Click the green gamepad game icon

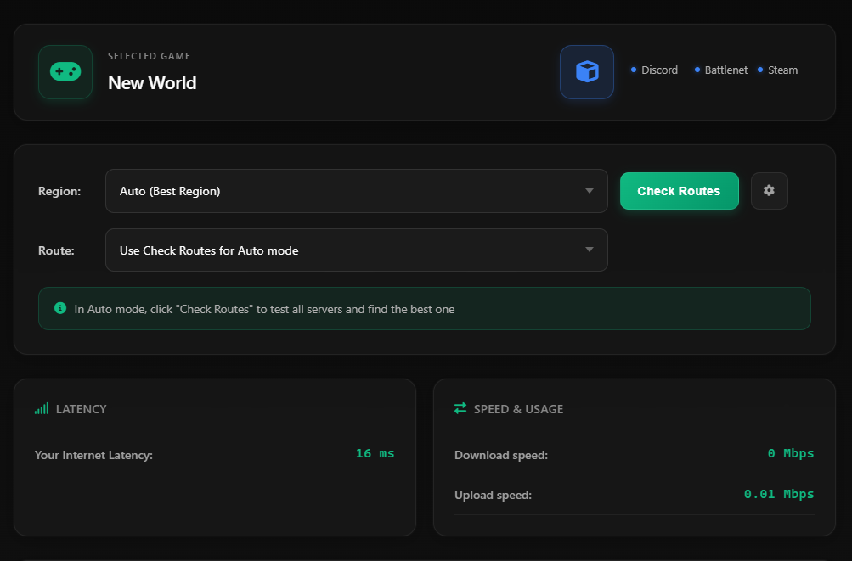point(65,71)
